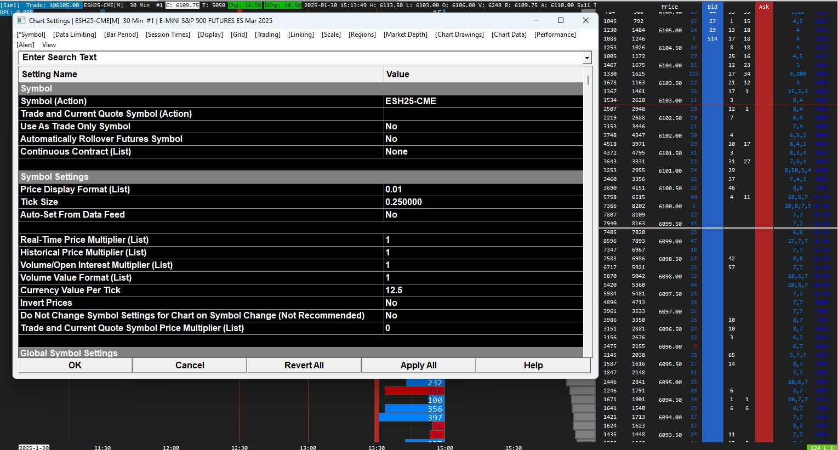
Task: Click the Bid column header in ladder
Action: pyautogui.click(x=712, y=7)
